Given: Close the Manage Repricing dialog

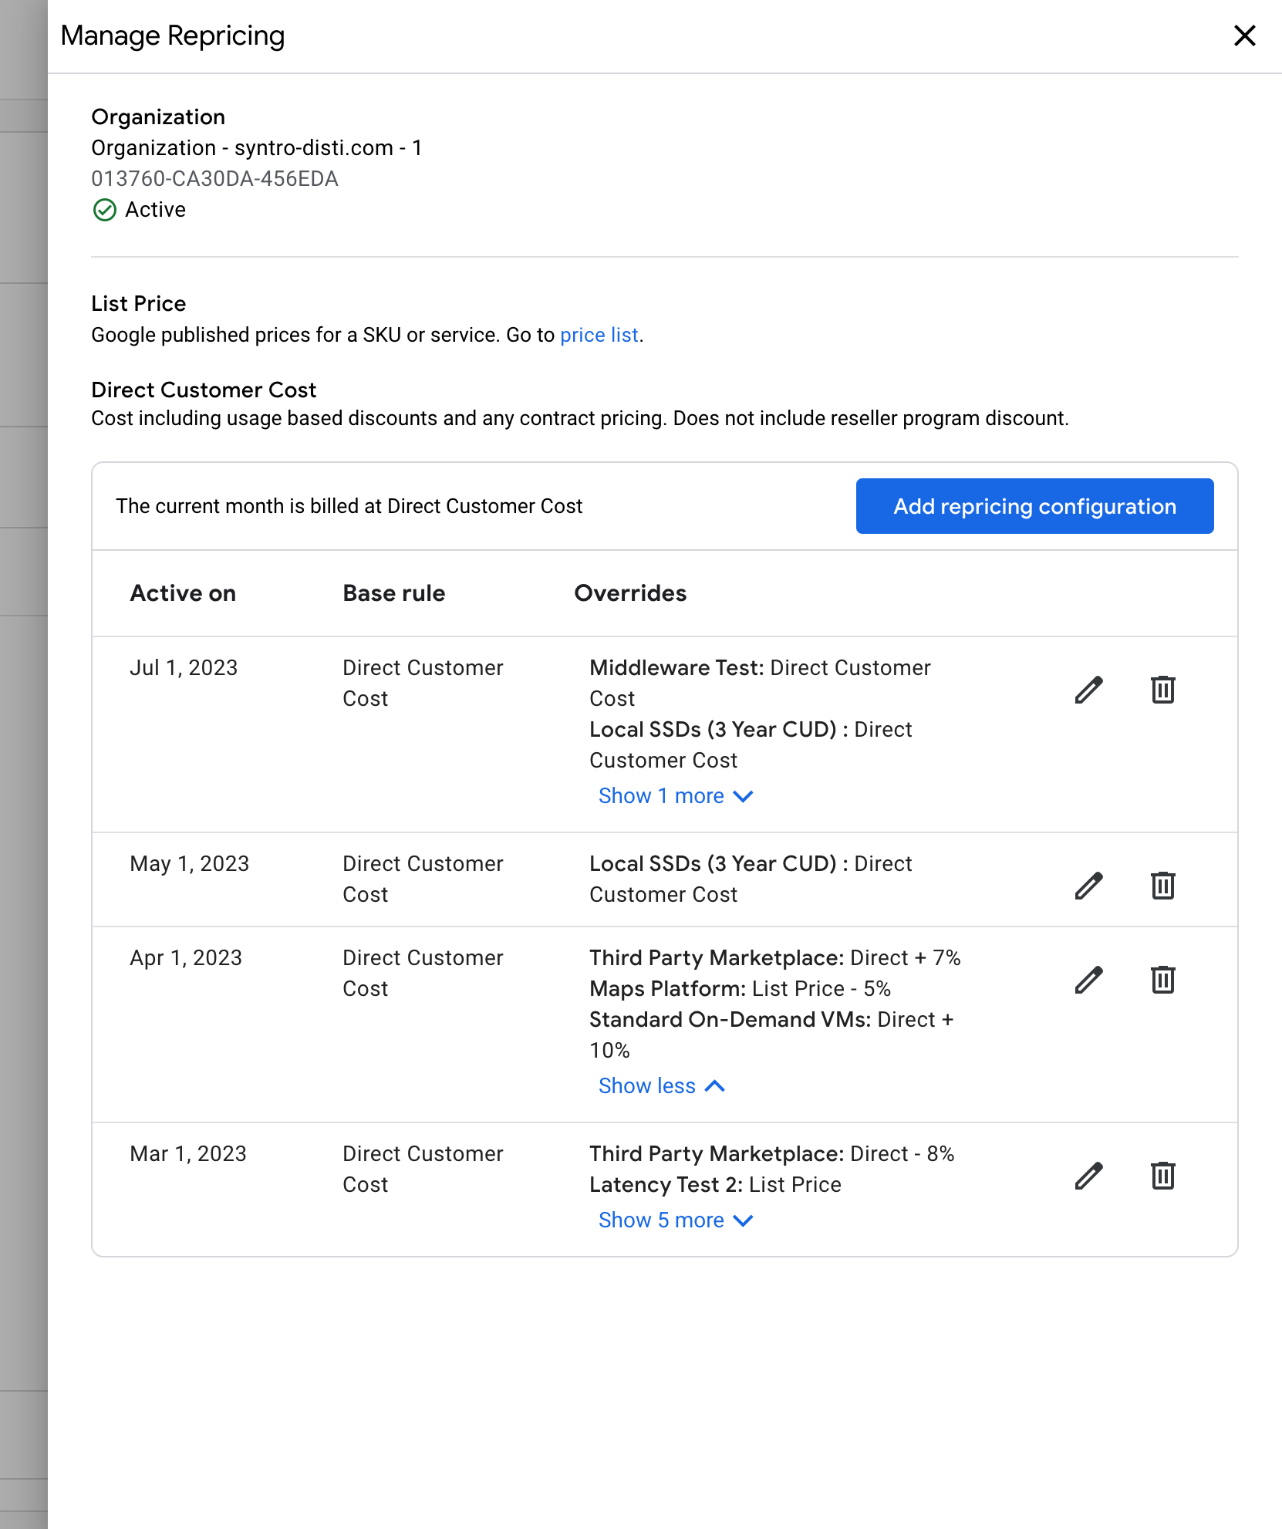Looking at the screenshot, I should coord(1244,35).
